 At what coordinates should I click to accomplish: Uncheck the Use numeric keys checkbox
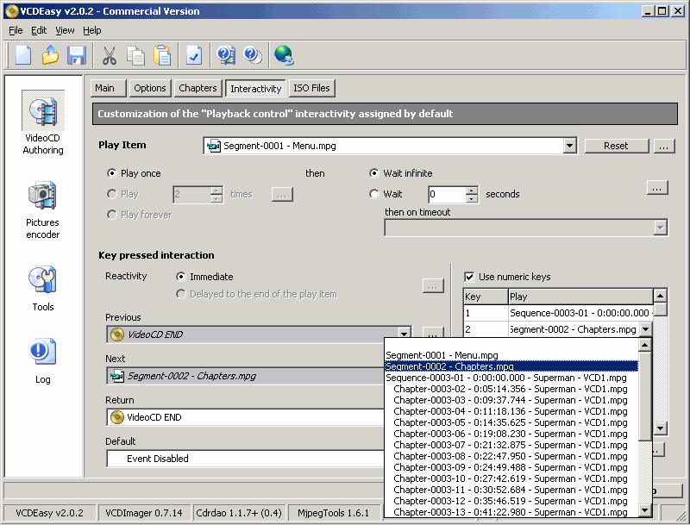tap(469, 277)
